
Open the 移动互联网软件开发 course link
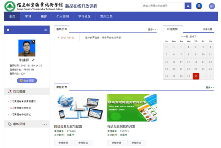[x=121, y=126]
